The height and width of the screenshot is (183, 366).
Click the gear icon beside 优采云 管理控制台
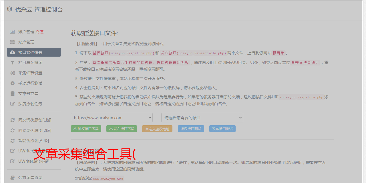pos(9,9)
